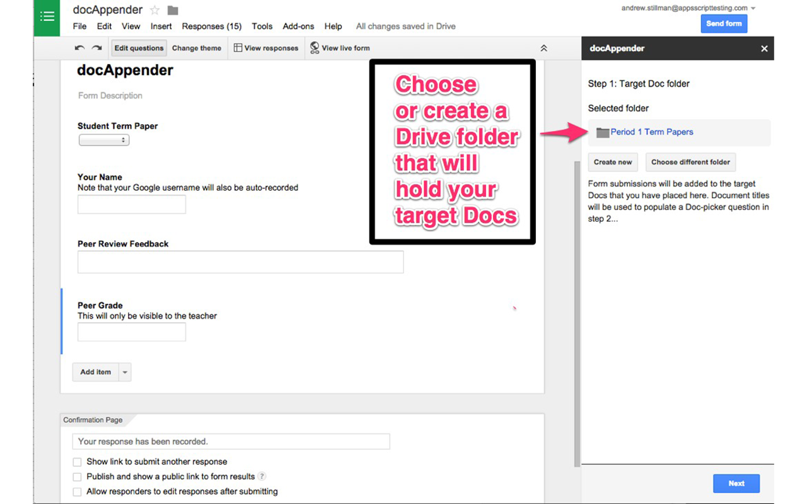
Task: Collapse the toolbar with the double chevron
Action: pos(543,48)
